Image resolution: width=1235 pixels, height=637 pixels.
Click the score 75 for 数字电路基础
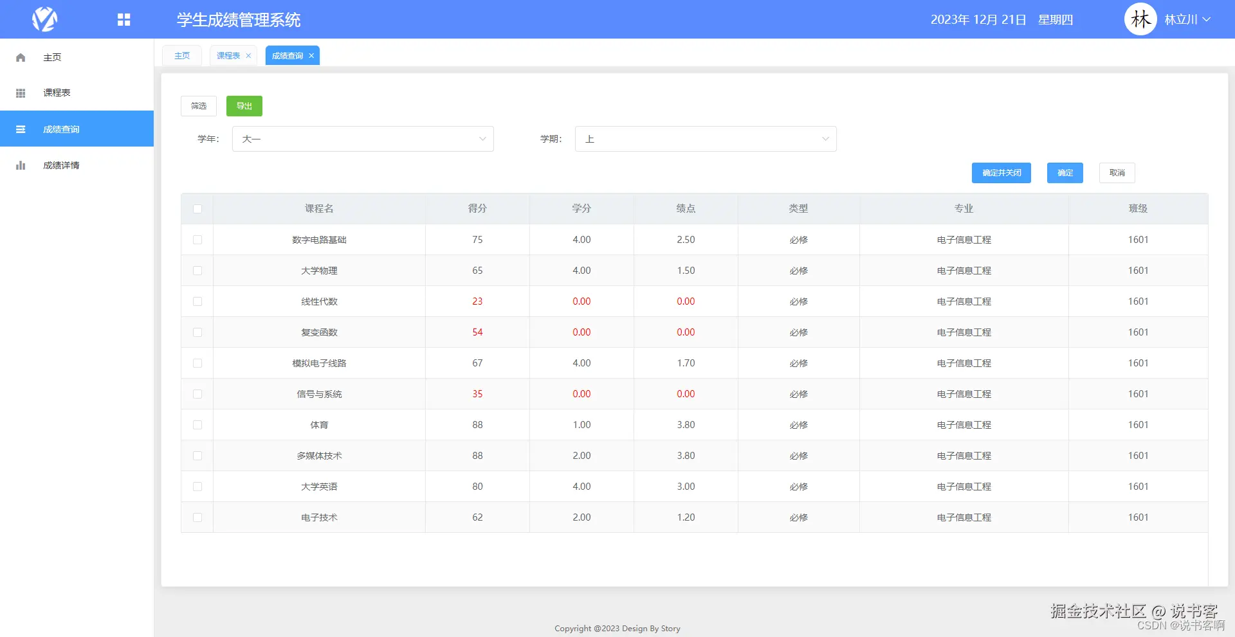tap(477, 240)
